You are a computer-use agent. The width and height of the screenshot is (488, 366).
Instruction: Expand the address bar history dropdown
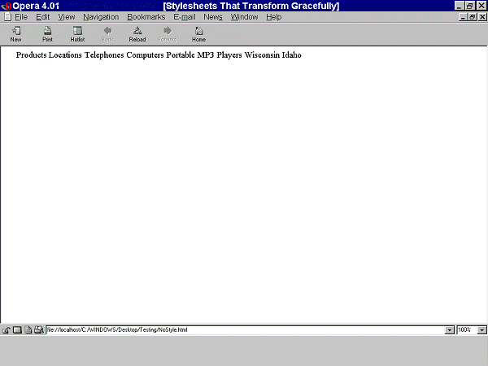tap(450, 330)
